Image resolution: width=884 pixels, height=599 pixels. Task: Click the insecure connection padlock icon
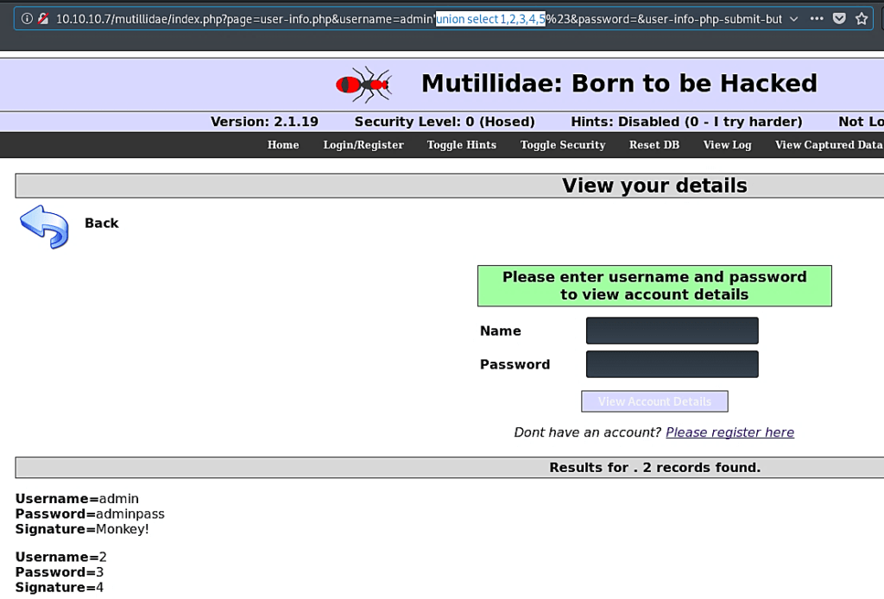pyautogui.click(x=43, y=18)
